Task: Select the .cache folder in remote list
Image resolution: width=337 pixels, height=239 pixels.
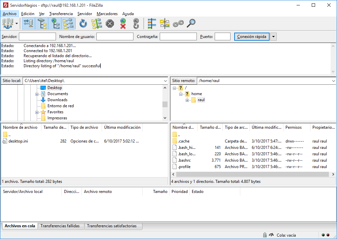Action: tap(184, 141)
